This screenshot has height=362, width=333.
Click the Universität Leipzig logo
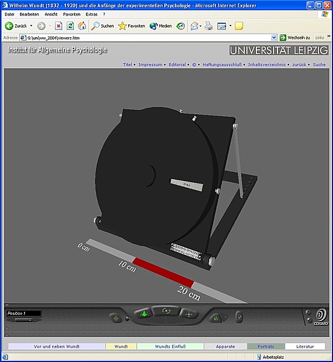click(x=279, y=50)
